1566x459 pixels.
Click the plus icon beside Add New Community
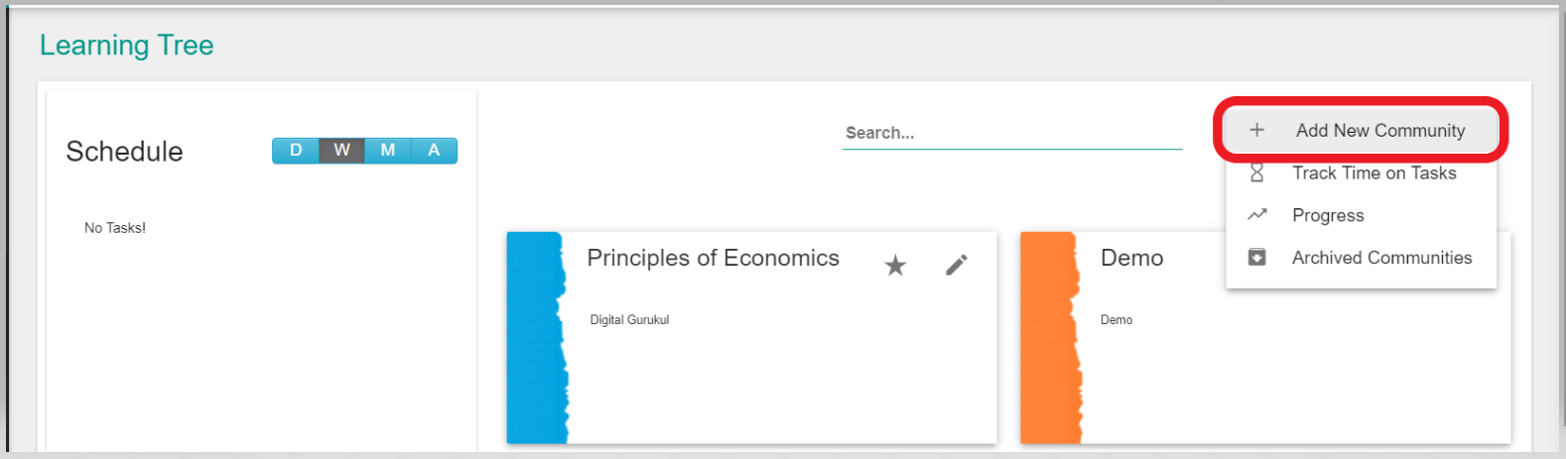click(x=1256, y=130)
